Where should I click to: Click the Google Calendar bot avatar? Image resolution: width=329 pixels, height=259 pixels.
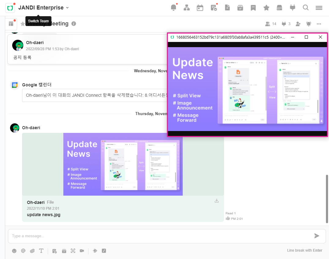[x=15, y=85]
